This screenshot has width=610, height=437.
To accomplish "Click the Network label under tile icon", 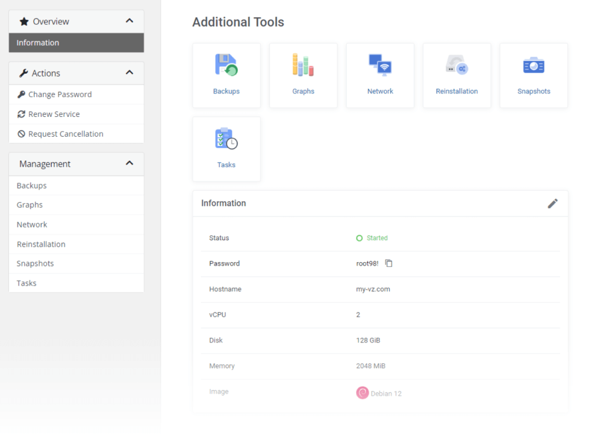I will tap(380, 91).
